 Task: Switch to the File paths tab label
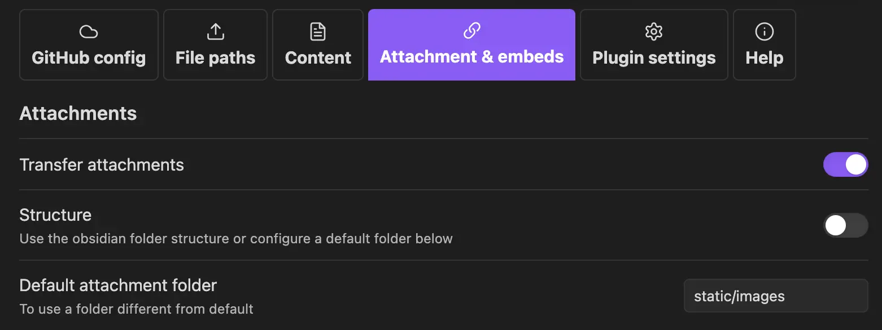coord(215,57)
